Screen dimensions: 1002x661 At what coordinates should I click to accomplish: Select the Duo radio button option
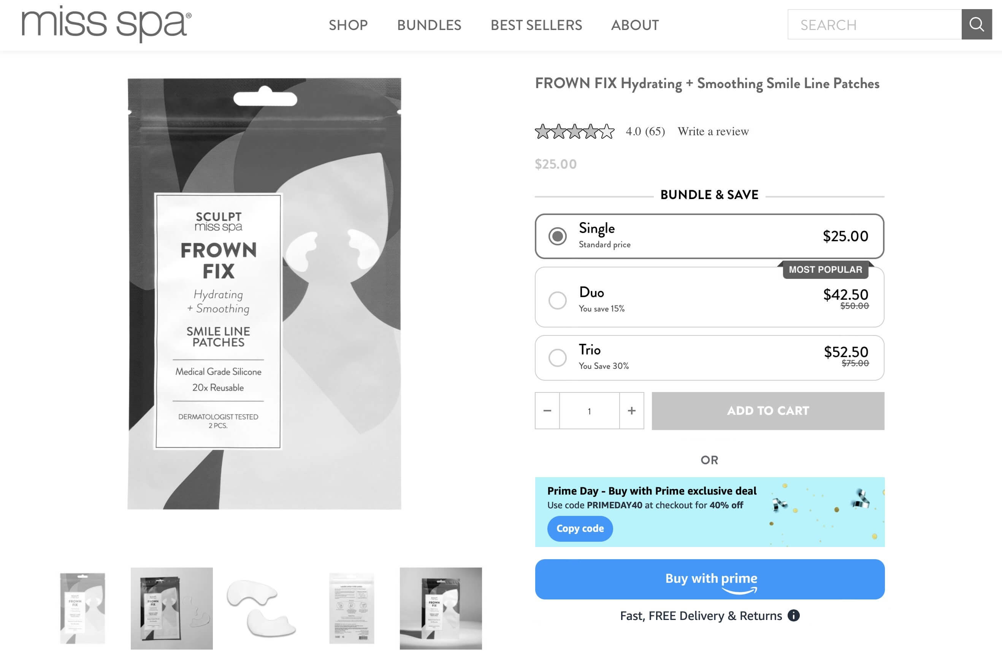[558, 299]
